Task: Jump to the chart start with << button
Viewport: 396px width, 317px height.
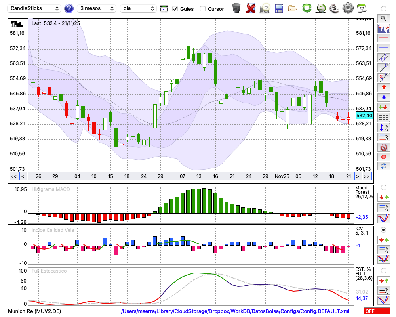Action: (x=13, y=176)
